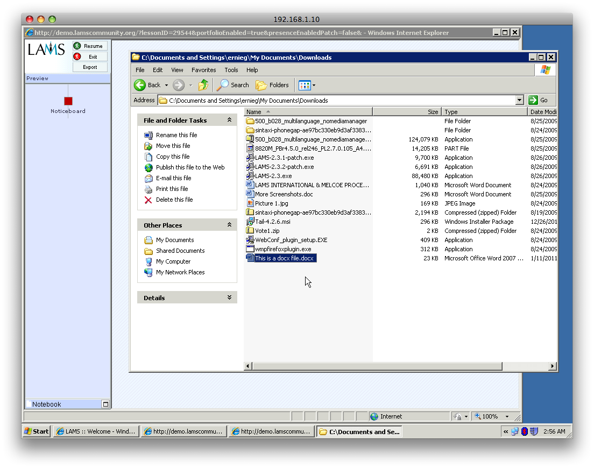Open the Favorites menu
Viewport: 594px width, 468px height.
203,70
